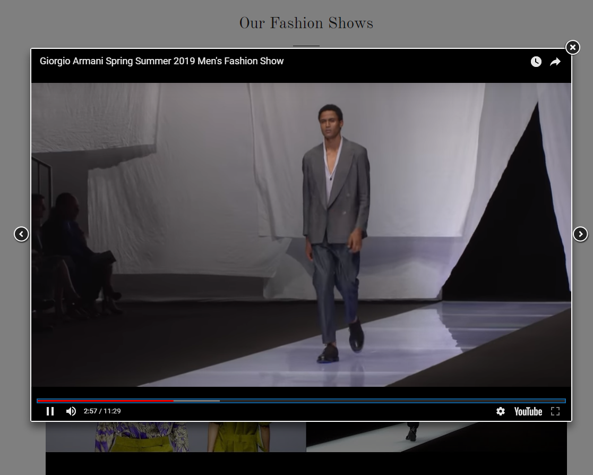Mute the video volume

[71, 411]
